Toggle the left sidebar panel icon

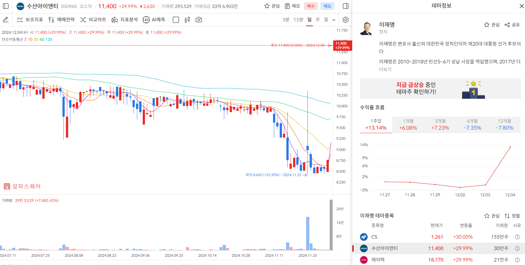[x=6, y=6]
